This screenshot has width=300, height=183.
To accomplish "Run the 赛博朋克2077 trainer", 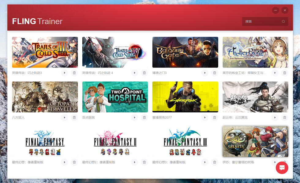I will tap(205, 117).
